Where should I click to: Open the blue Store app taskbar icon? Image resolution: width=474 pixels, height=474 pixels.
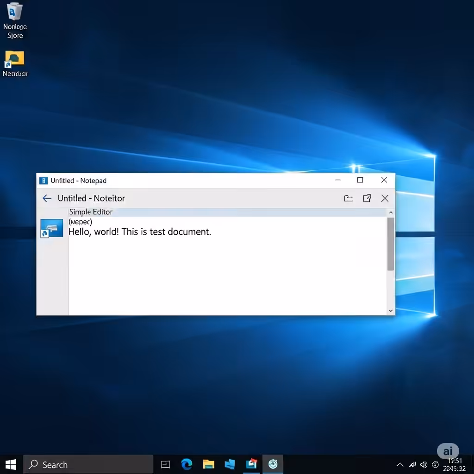point(230,464)
